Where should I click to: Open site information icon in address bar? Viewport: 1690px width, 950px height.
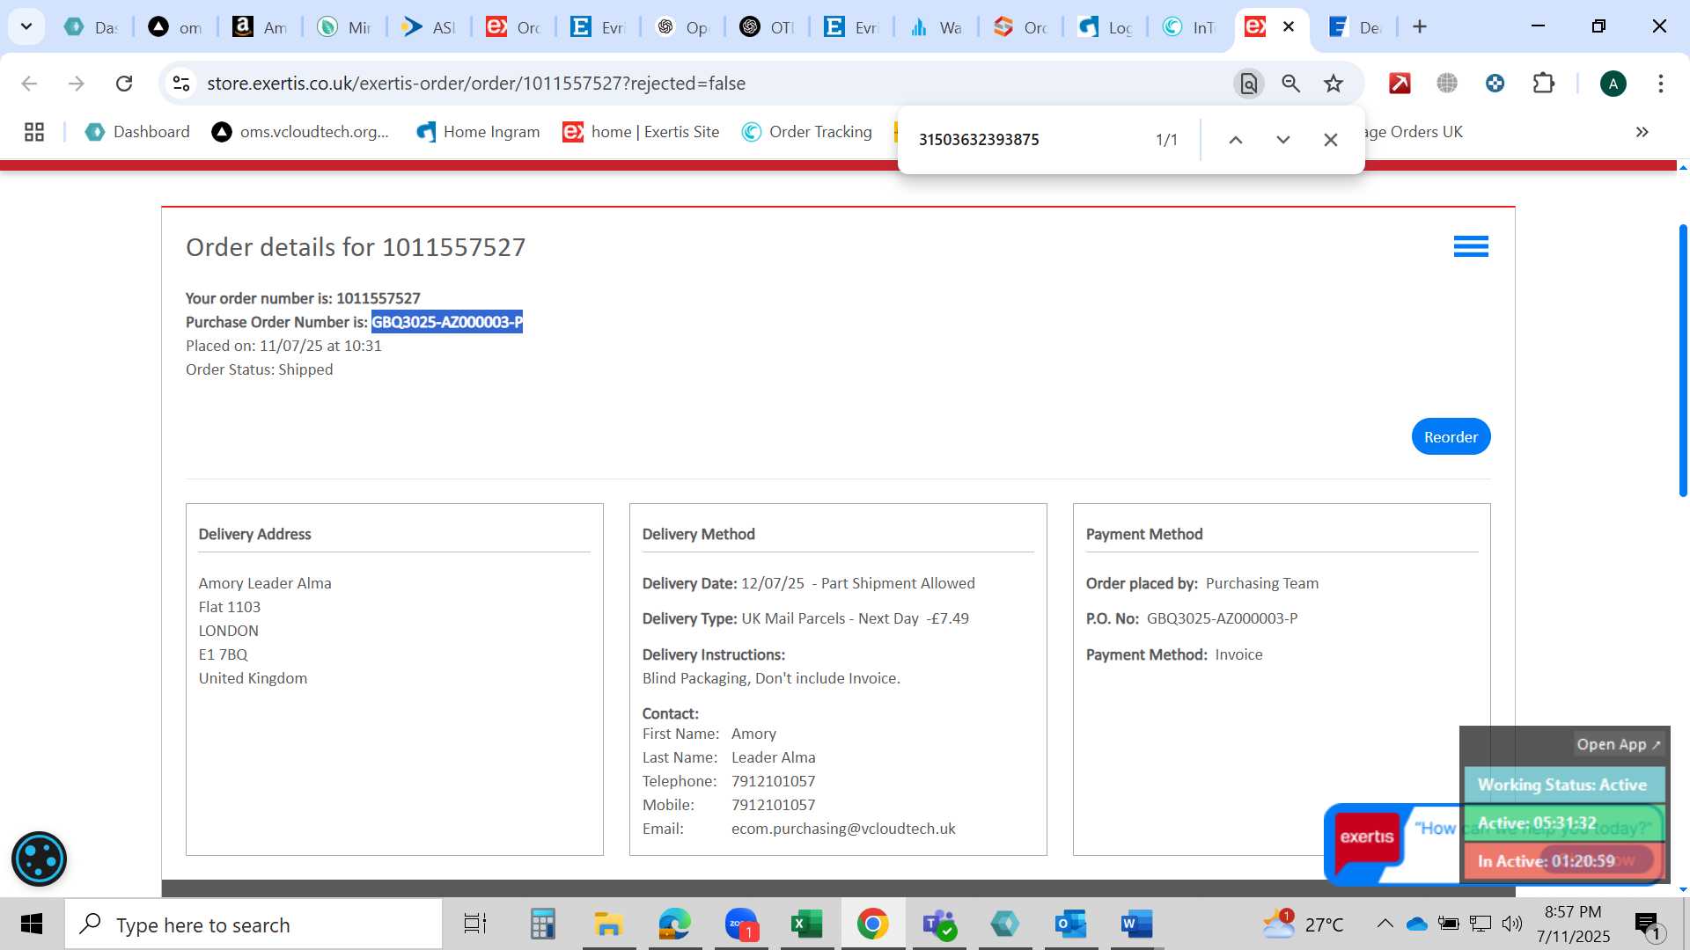[x=181, y=84]
